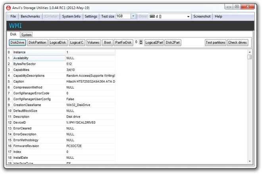This screenshot has height=174, width=262.
Task: Increment the PartForDisk number stepper
Action: click(x=141, y=41)
